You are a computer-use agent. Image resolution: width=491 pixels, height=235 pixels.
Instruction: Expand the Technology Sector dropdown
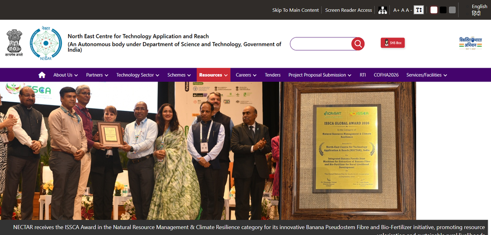(138, 75)
